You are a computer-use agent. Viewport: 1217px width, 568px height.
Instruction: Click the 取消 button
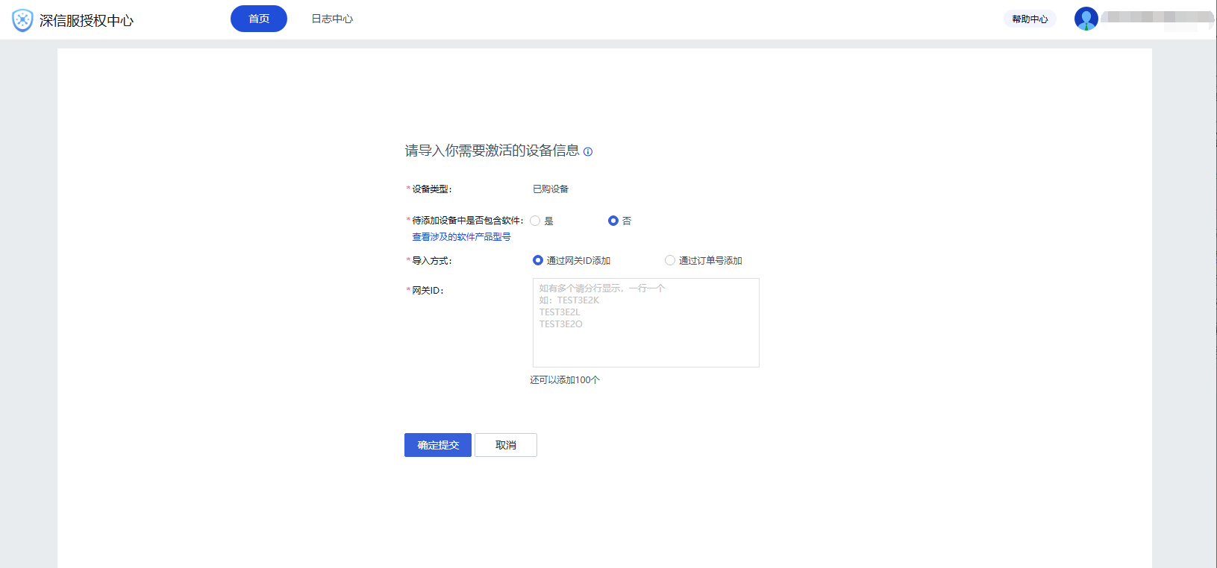(x=505, y=445)
